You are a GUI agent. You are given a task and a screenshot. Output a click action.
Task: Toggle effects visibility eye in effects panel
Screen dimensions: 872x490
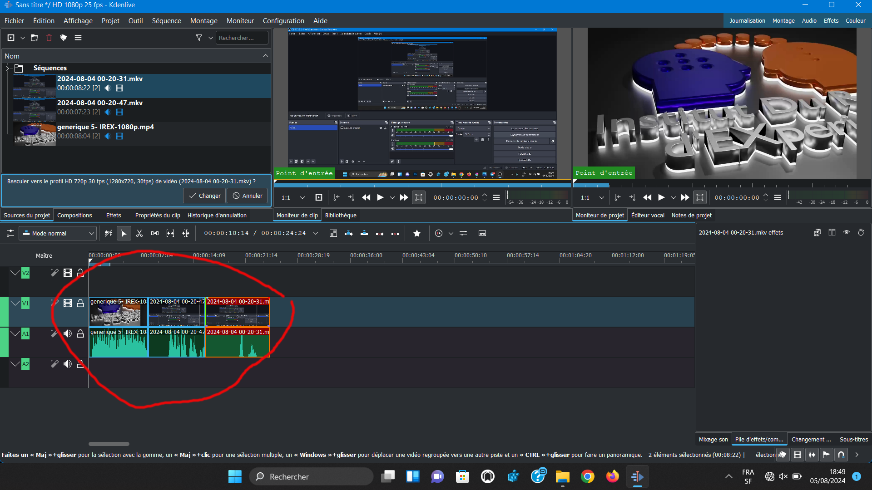coord(847,232)
